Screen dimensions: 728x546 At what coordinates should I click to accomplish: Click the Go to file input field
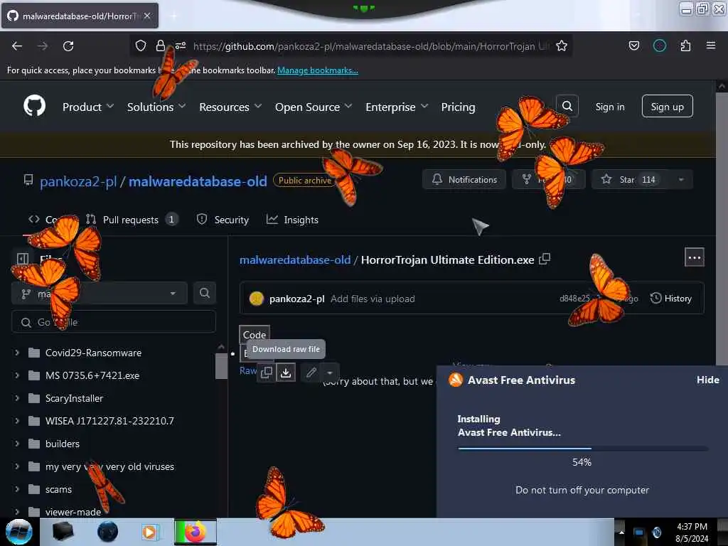(114, 322)
